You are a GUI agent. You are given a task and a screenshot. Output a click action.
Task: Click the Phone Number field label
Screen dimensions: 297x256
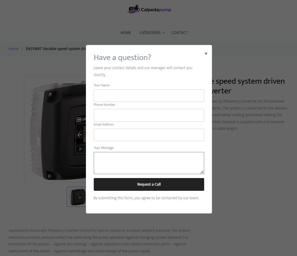tap(104, 105)
